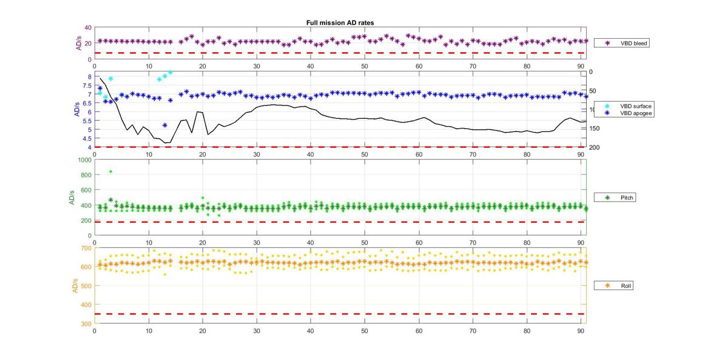728x364 pixels.
Task: Click the '200' tick on the right depth axis
Action: coord(593,147)
